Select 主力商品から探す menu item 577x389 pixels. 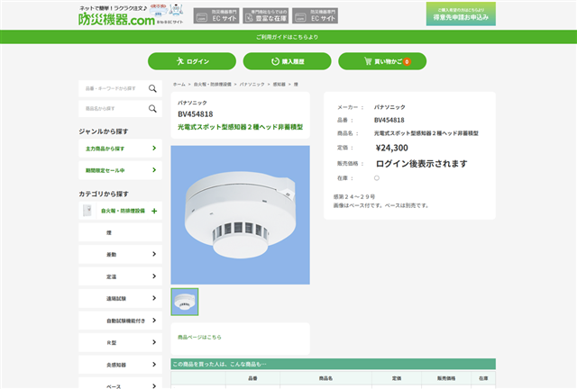(x=120, y=148)
